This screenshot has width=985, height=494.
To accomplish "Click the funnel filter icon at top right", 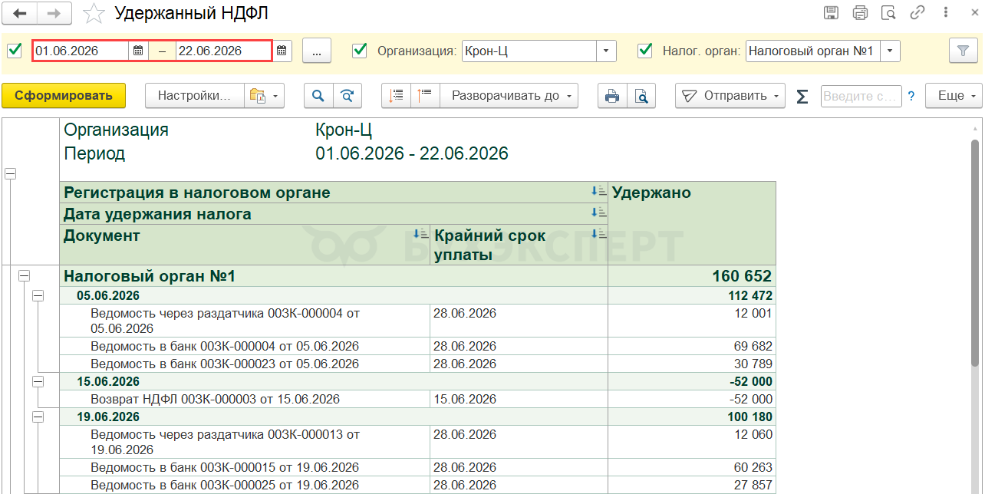I will click(962, 51).
